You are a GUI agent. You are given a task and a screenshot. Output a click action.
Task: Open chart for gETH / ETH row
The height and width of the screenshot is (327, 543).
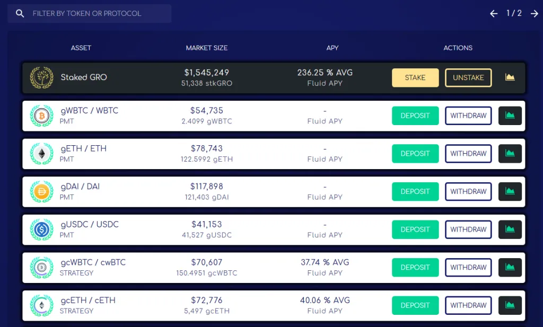point(510,154)
